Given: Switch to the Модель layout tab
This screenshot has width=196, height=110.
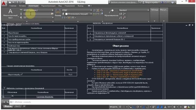Looking at the screenshot, I should [8, 106].
